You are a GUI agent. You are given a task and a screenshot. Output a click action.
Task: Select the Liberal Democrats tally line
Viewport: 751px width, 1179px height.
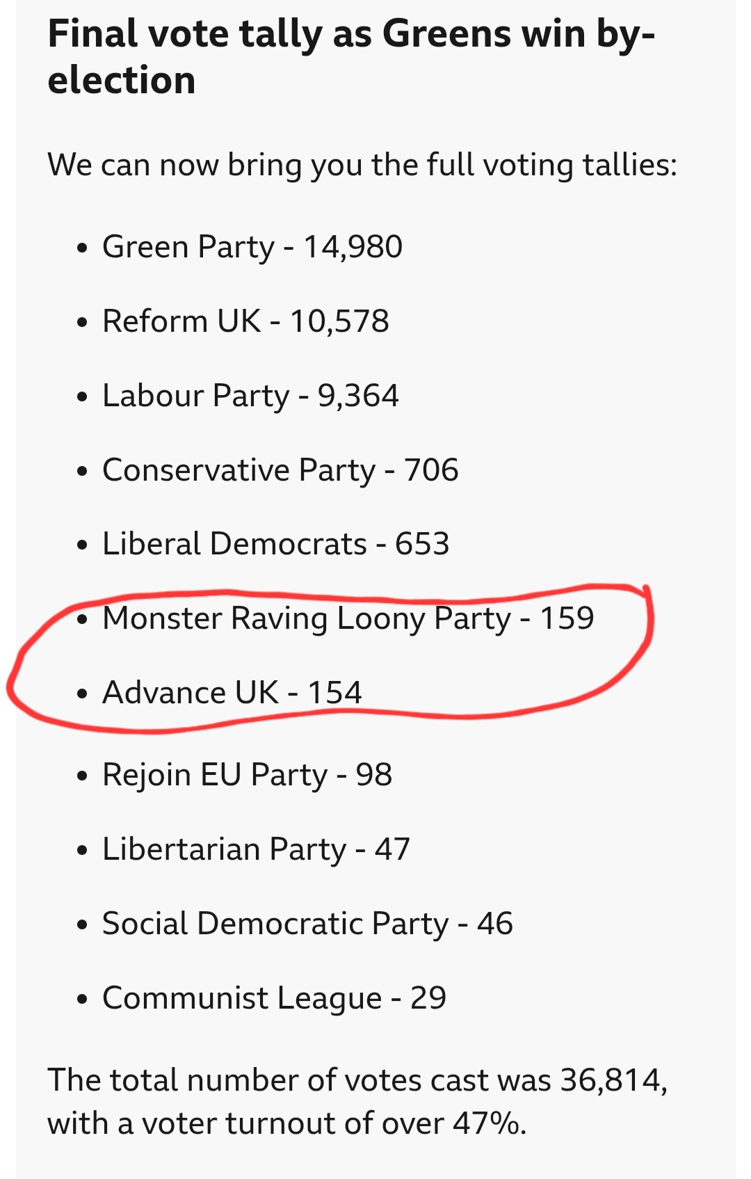click(275, 545)
